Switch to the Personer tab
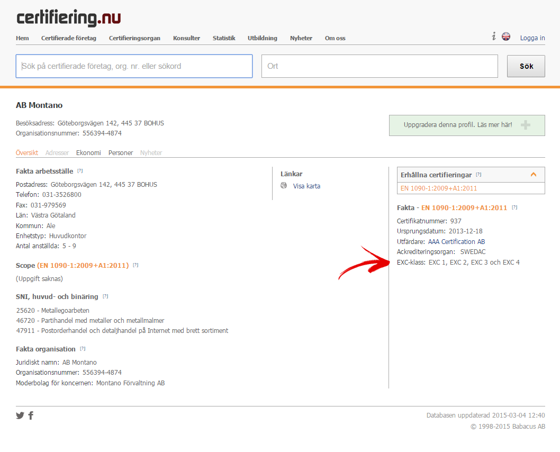The height and width of the screenshot is (452, 560). click(121, 153)
